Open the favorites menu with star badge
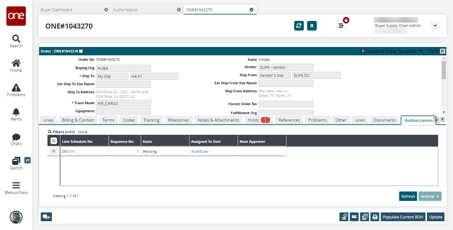The image size is (453, 230). 341,26
